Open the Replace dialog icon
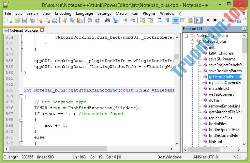 [115, 21]
